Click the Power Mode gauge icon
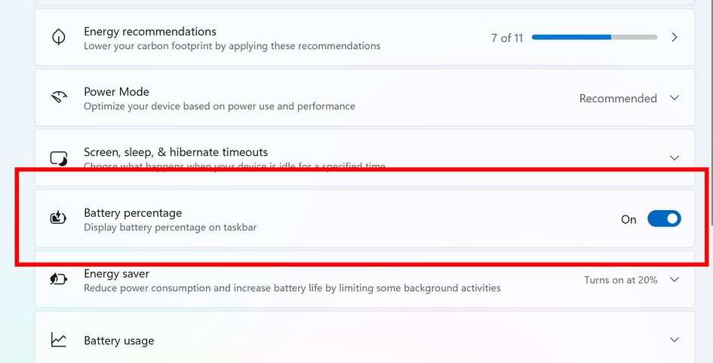 tap(59, 97)
